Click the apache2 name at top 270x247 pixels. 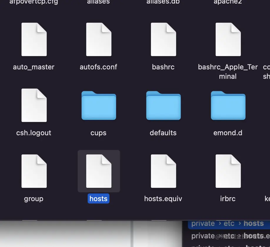[228, 2]
